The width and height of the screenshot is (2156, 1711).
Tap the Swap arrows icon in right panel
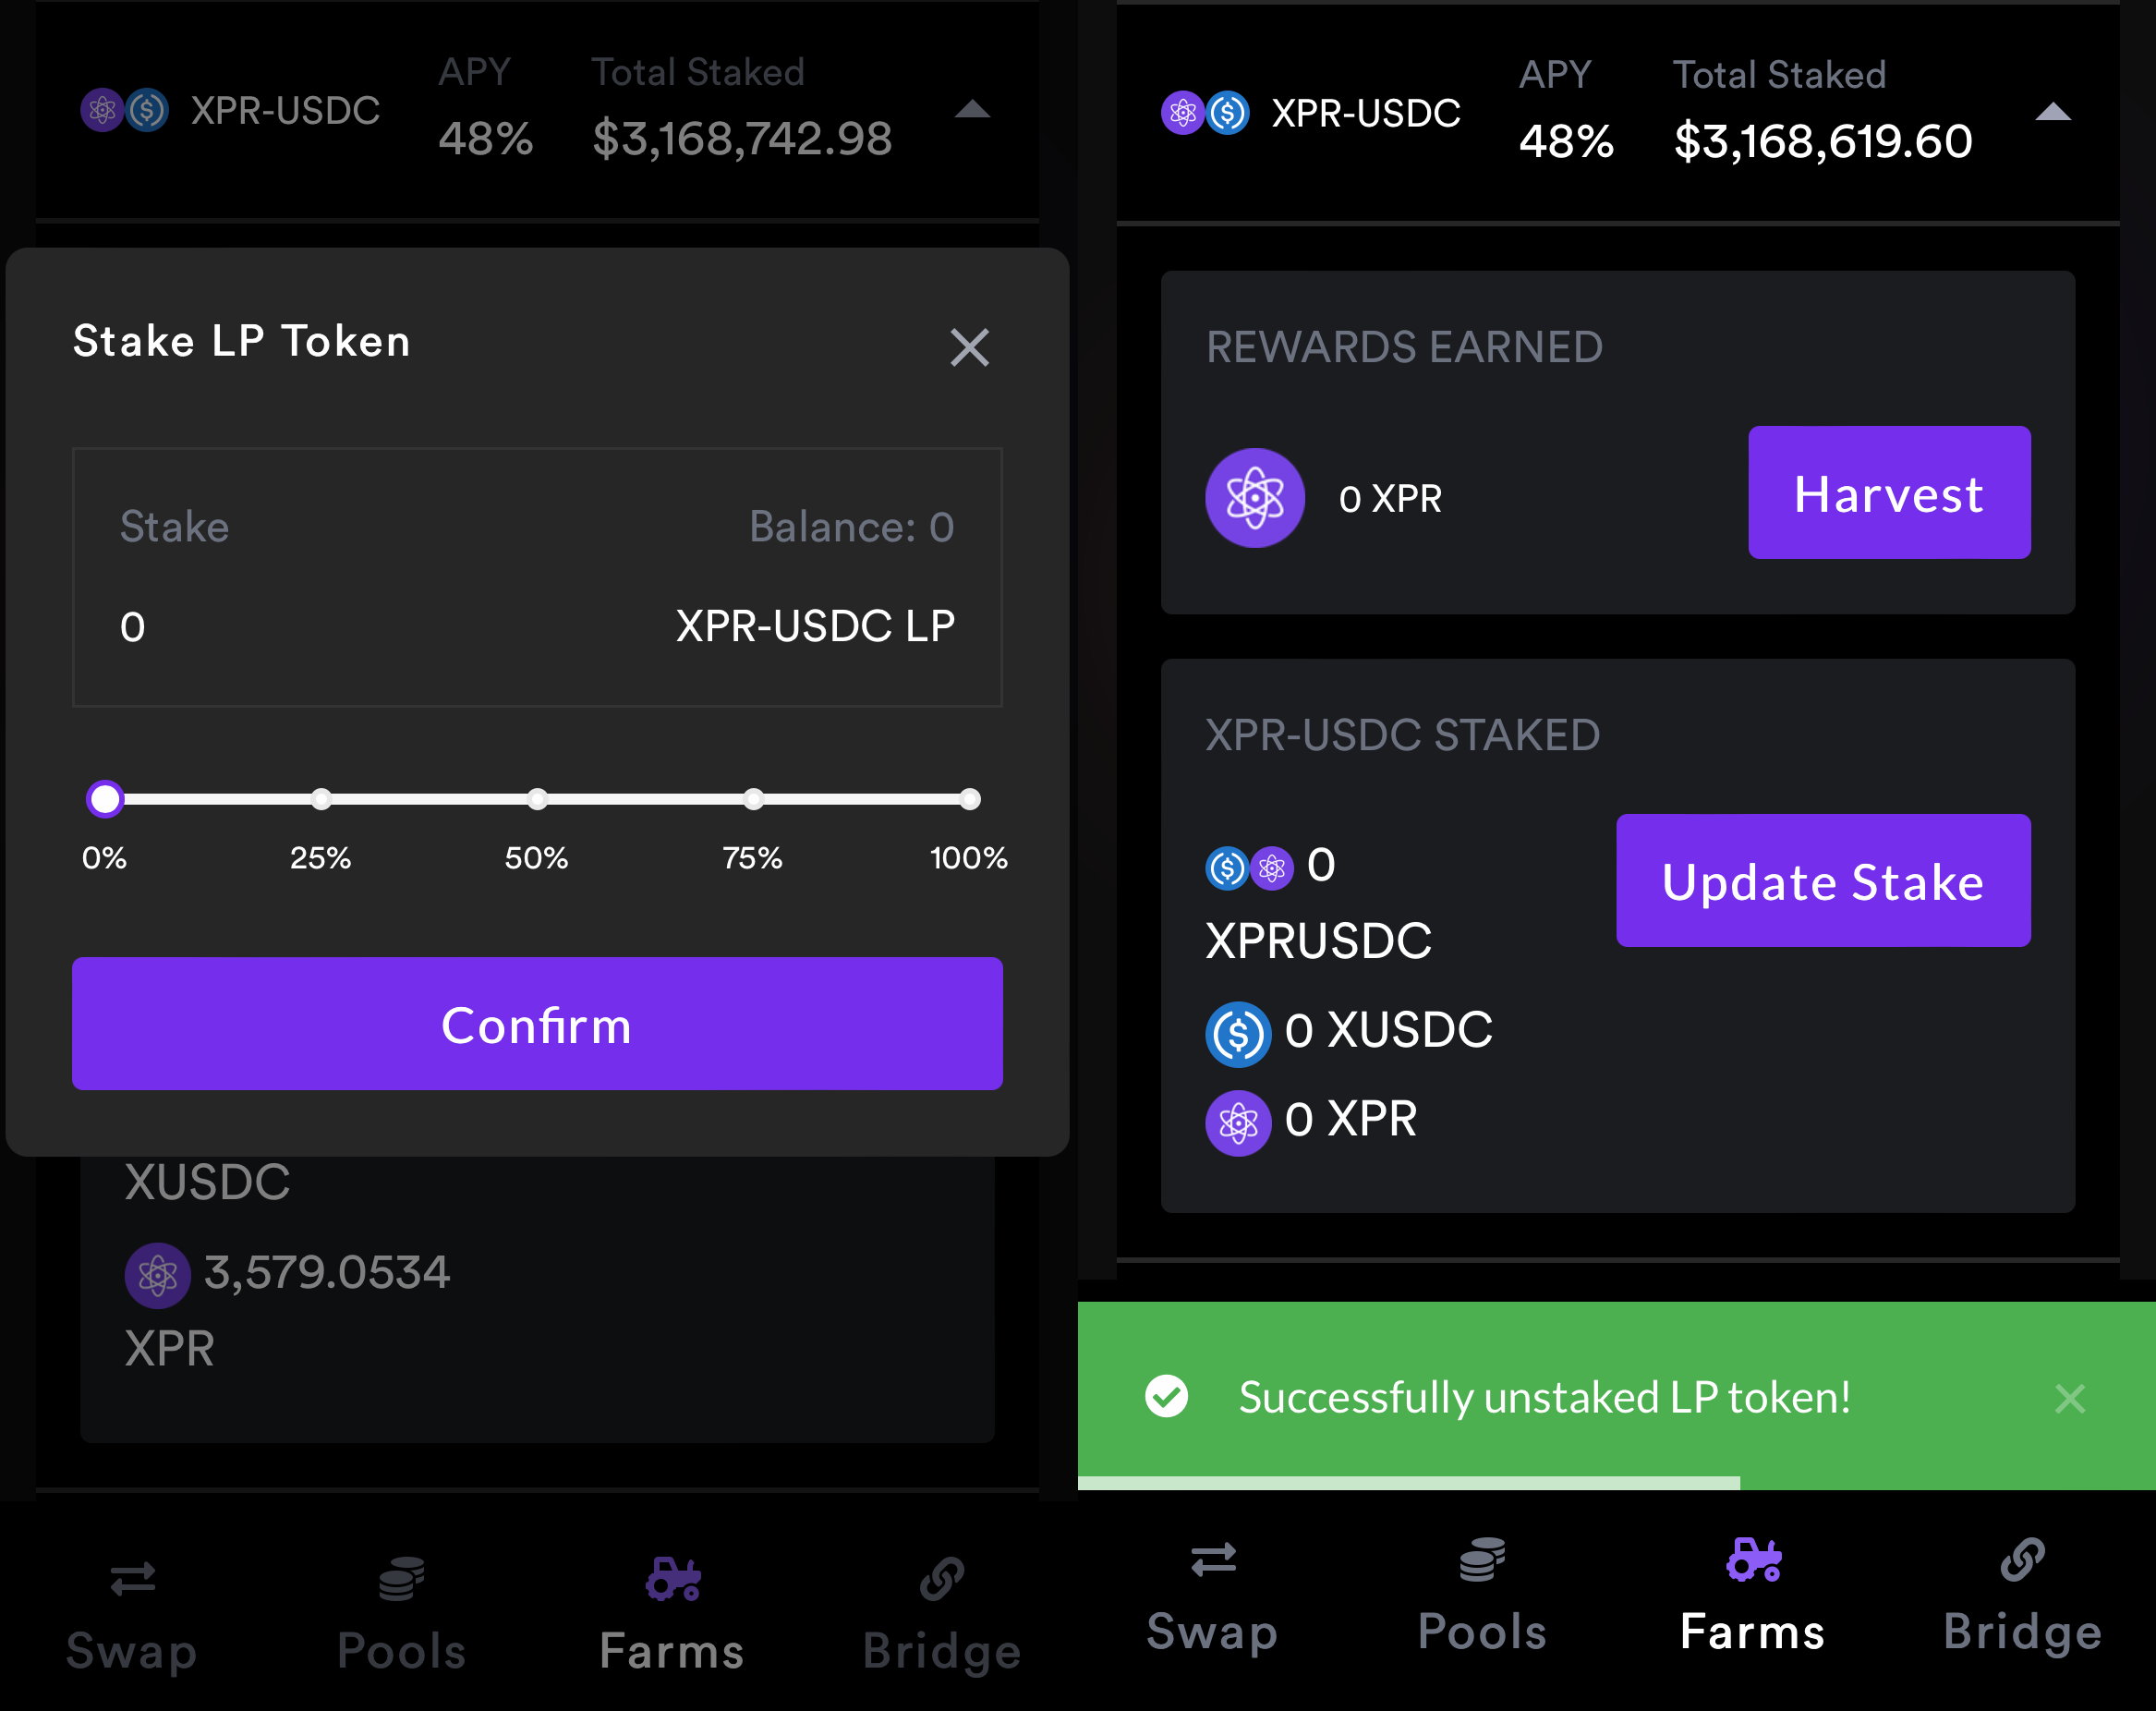(1213, 1559)
